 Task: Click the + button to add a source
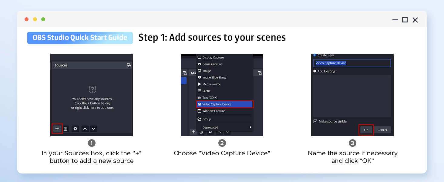(57, 129)
